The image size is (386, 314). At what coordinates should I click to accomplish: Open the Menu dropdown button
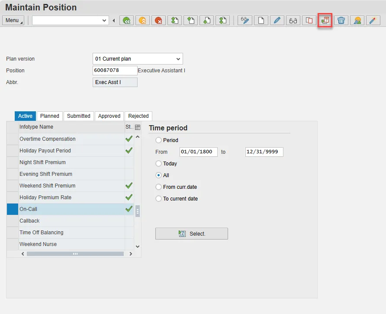click(13, 20)
